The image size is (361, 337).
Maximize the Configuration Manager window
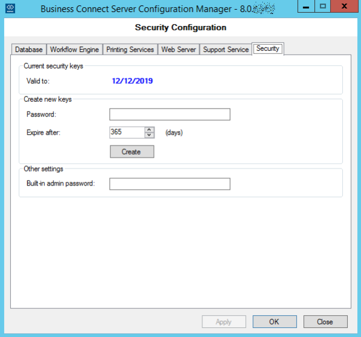click(x=323, y=7)
